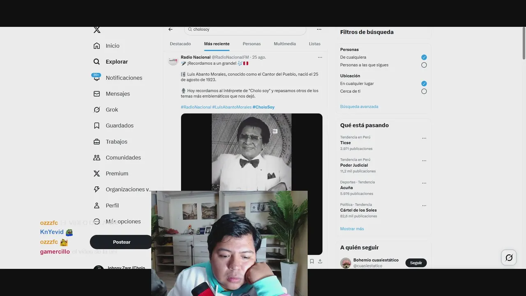
Task: Switch to Personas tab
Action: click(x=251, y=44)
